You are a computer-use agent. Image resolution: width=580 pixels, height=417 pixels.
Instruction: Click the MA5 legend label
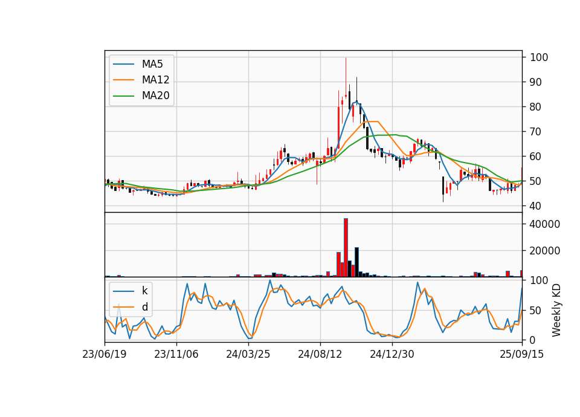coord(152,64)
